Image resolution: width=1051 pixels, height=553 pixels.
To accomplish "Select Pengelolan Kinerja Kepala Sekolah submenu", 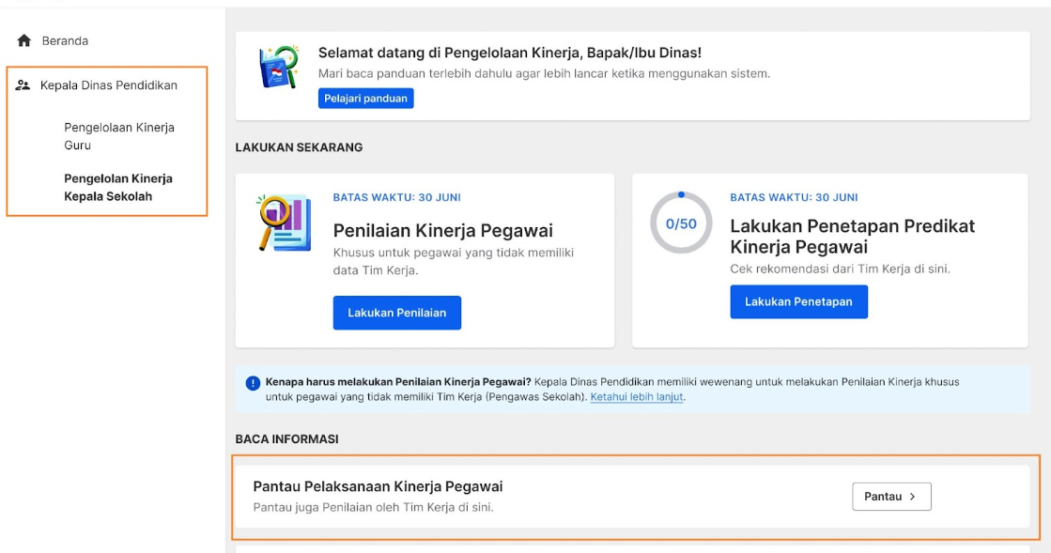I will [x=118, y=188].
